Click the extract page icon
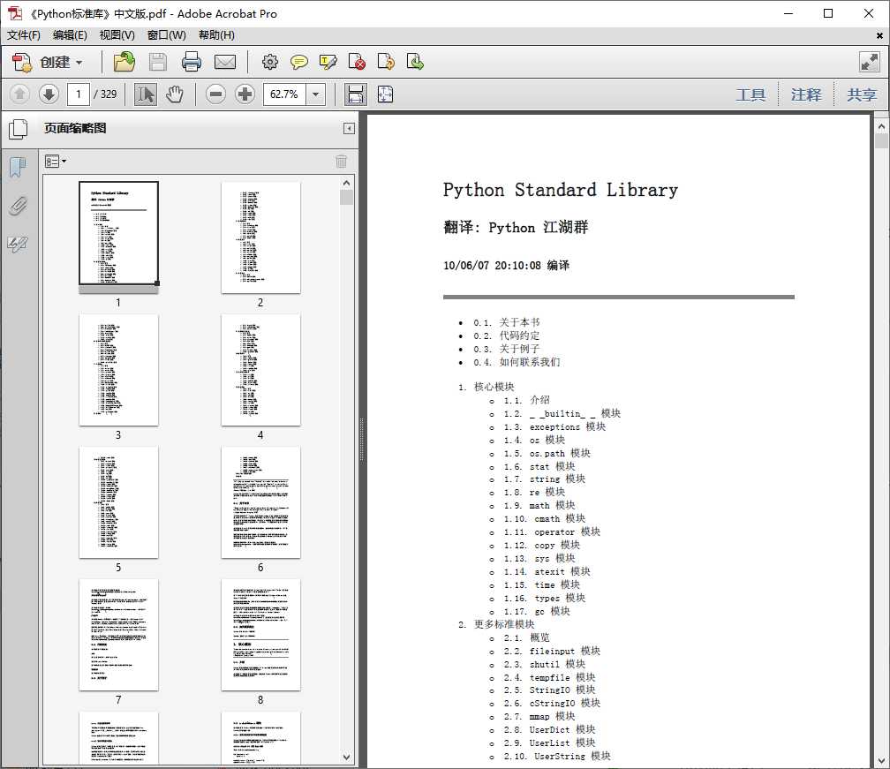The height and width of the screenshot is (769, 890). pos(415,62)
